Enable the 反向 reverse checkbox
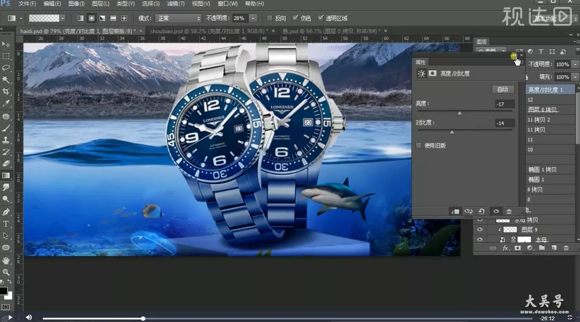 [x=270, y=18]
